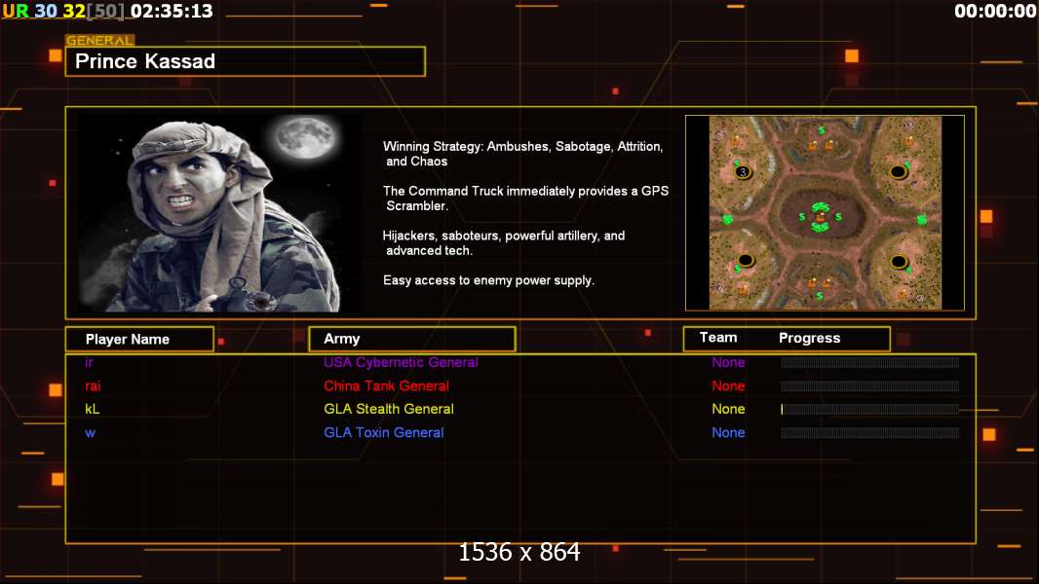The width and height of the screenshot is (1039, 584).
Task: Click the 02:35:13 clock readout
Action: point(172,12)
